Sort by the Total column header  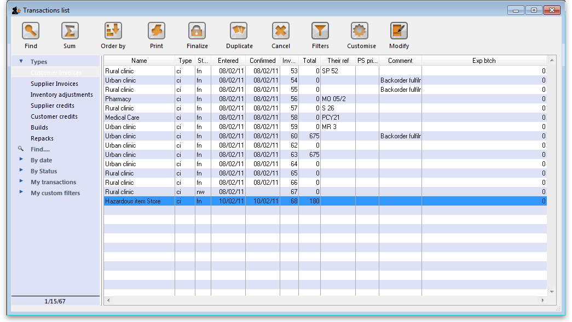click(309, 61)
